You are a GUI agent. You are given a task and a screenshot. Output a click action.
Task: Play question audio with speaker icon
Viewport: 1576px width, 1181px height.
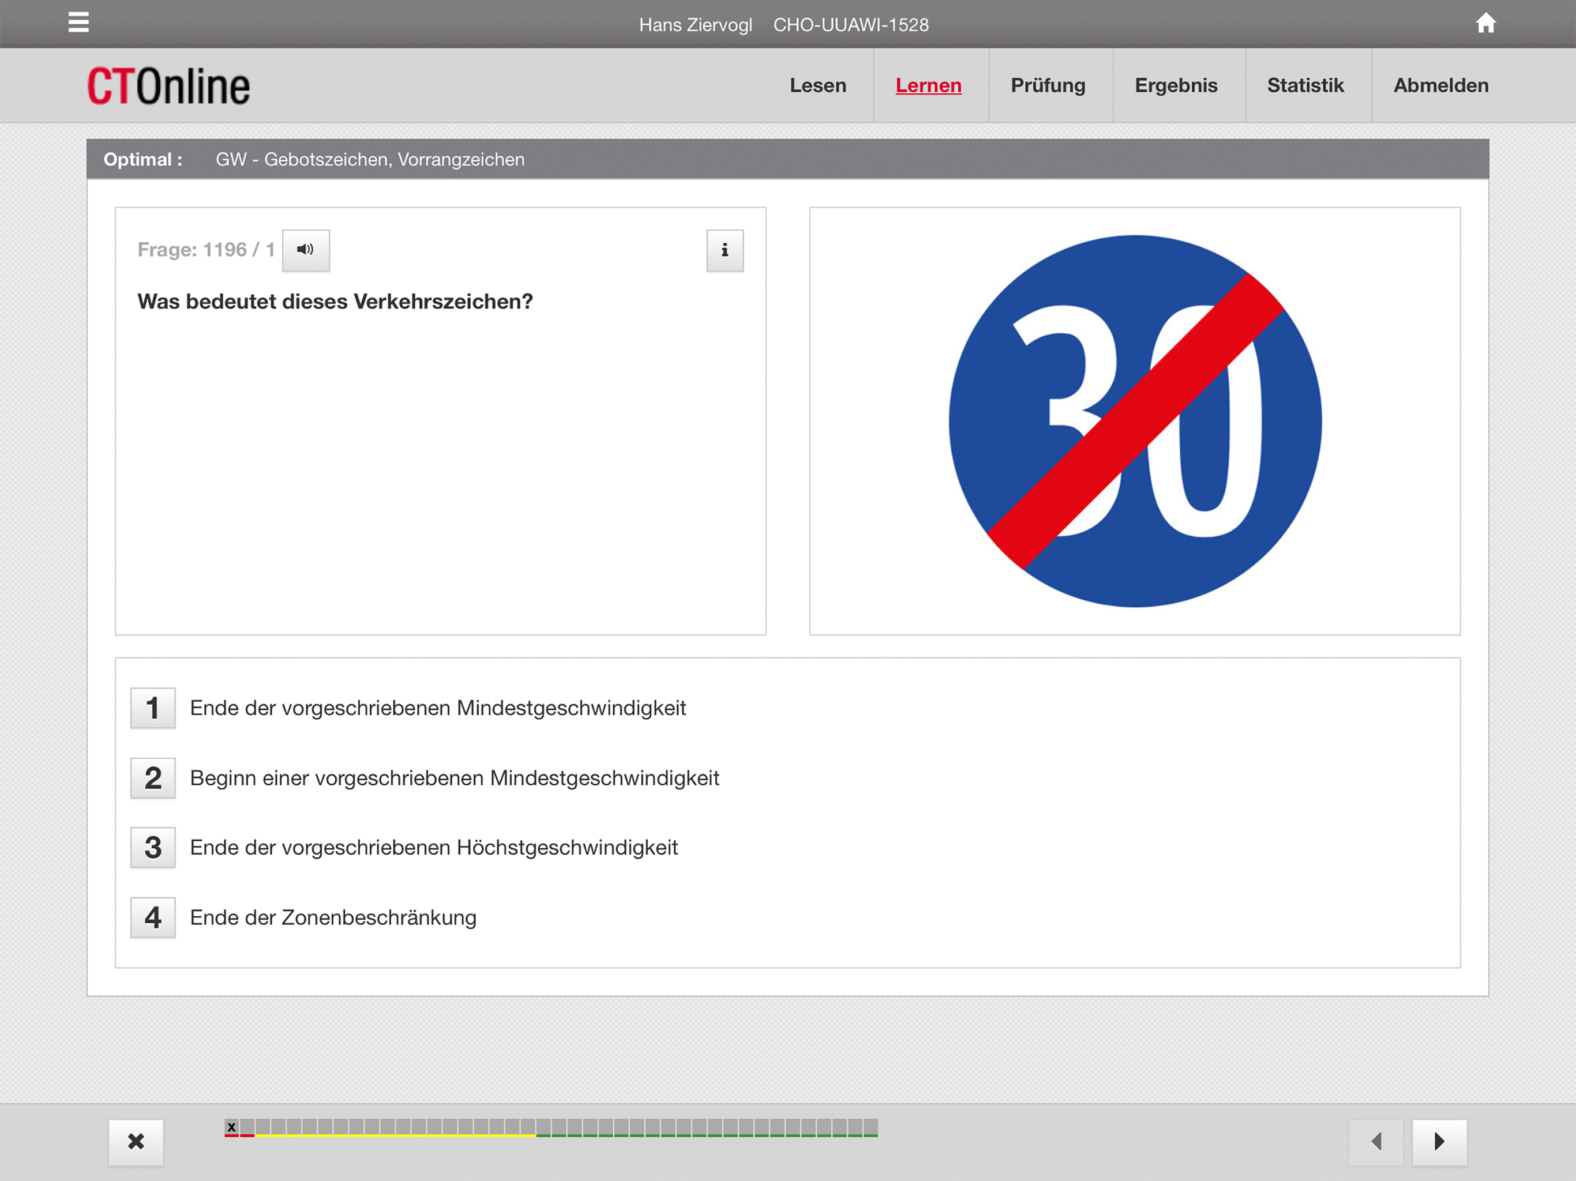(x=306, y=250)
